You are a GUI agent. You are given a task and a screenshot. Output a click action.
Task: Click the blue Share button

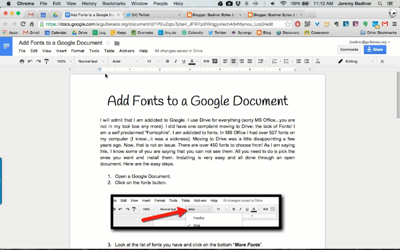coord(375,49)
